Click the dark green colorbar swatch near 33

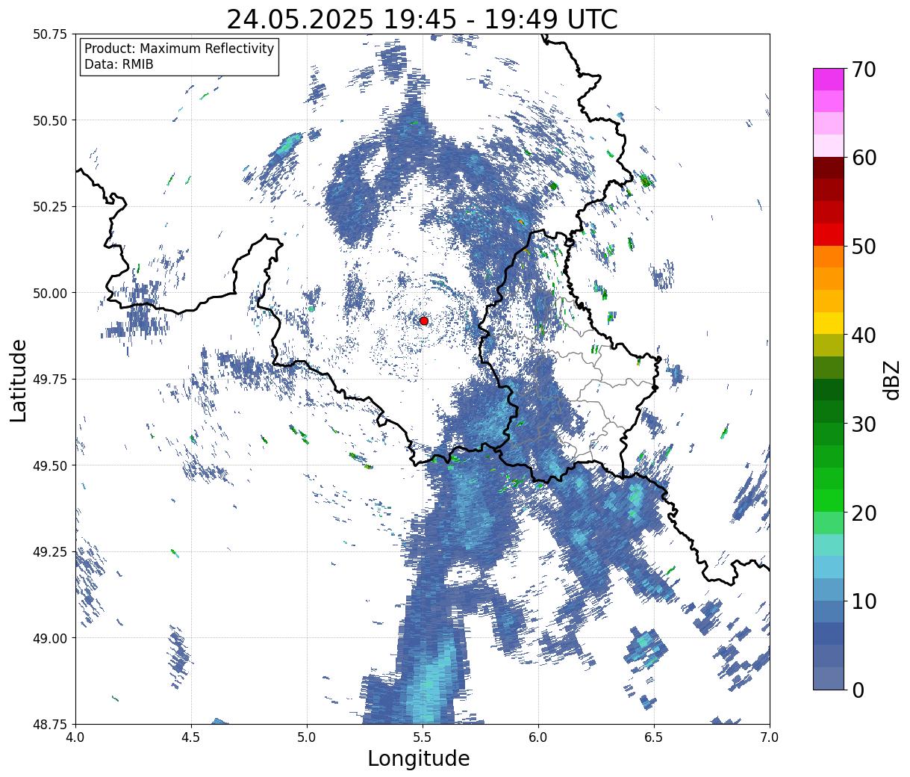[x=829, y=389]
